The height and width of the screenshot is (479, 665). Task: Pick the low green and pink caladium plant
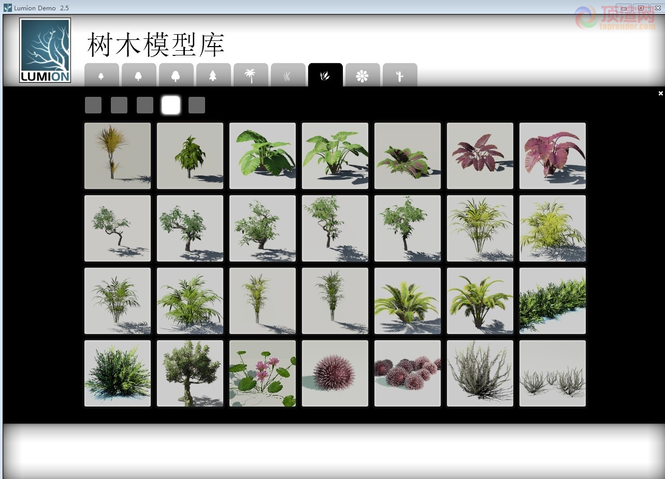point(408,156)
